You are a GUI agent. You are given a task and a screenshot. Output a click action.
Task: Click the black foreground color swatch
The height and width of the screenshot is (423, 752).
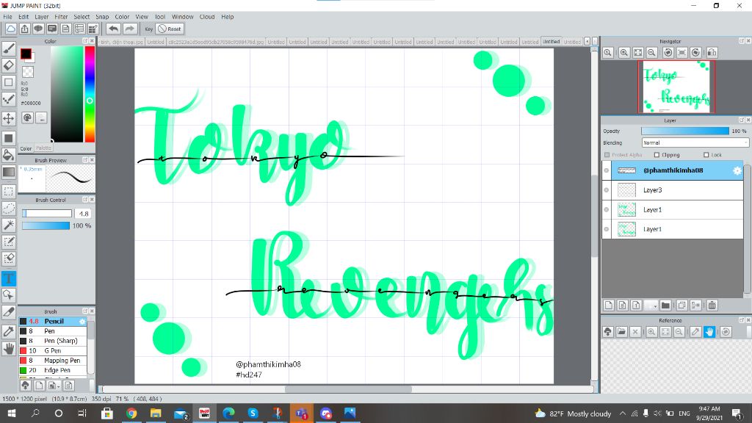pyautogui.click(x=26, y=54)
